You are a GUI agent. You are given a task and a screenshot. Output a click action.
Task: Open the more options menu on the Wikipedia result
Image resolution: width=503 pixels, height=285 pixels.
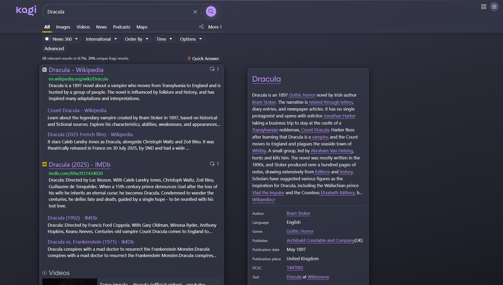[218, 69]
